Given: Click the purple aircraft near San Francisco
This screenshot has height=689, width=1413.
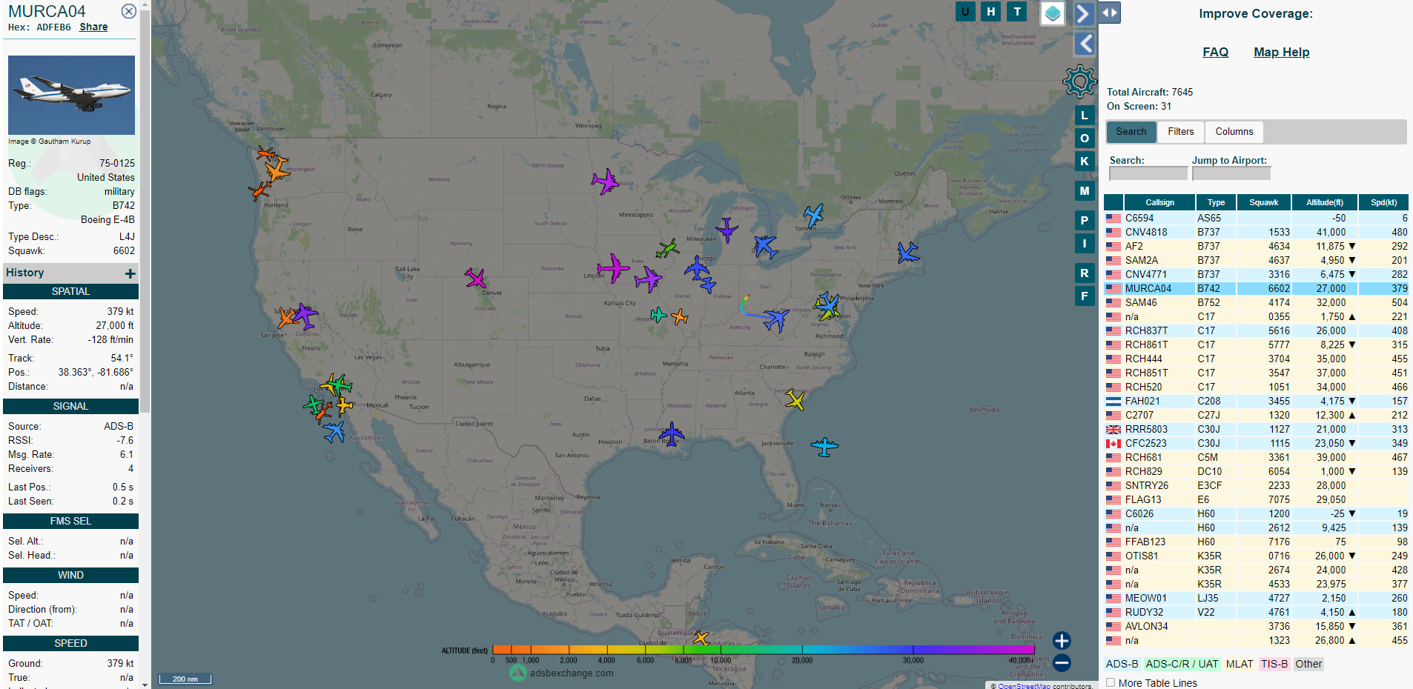Looking at the screenshot, I should (304, 316).
